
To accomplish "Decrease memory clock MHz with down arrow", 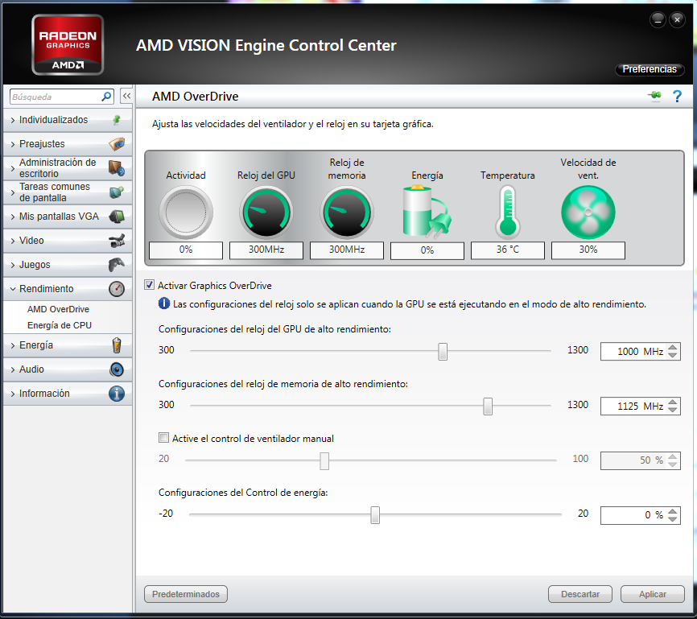I will [673, 410].
